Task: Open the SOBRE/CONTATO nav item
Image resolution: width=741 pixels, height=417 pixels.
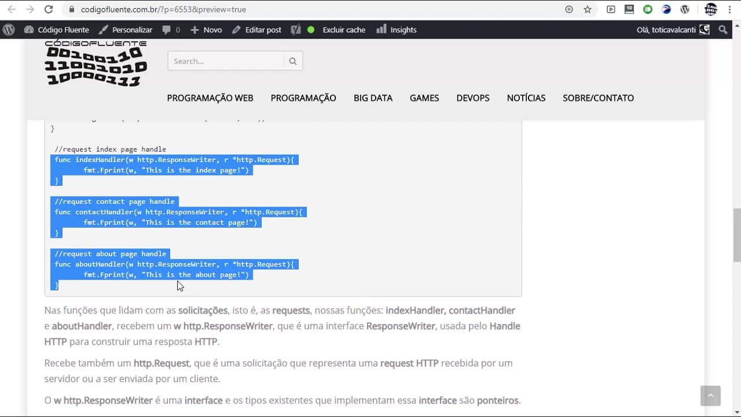Action: [598, 98]
